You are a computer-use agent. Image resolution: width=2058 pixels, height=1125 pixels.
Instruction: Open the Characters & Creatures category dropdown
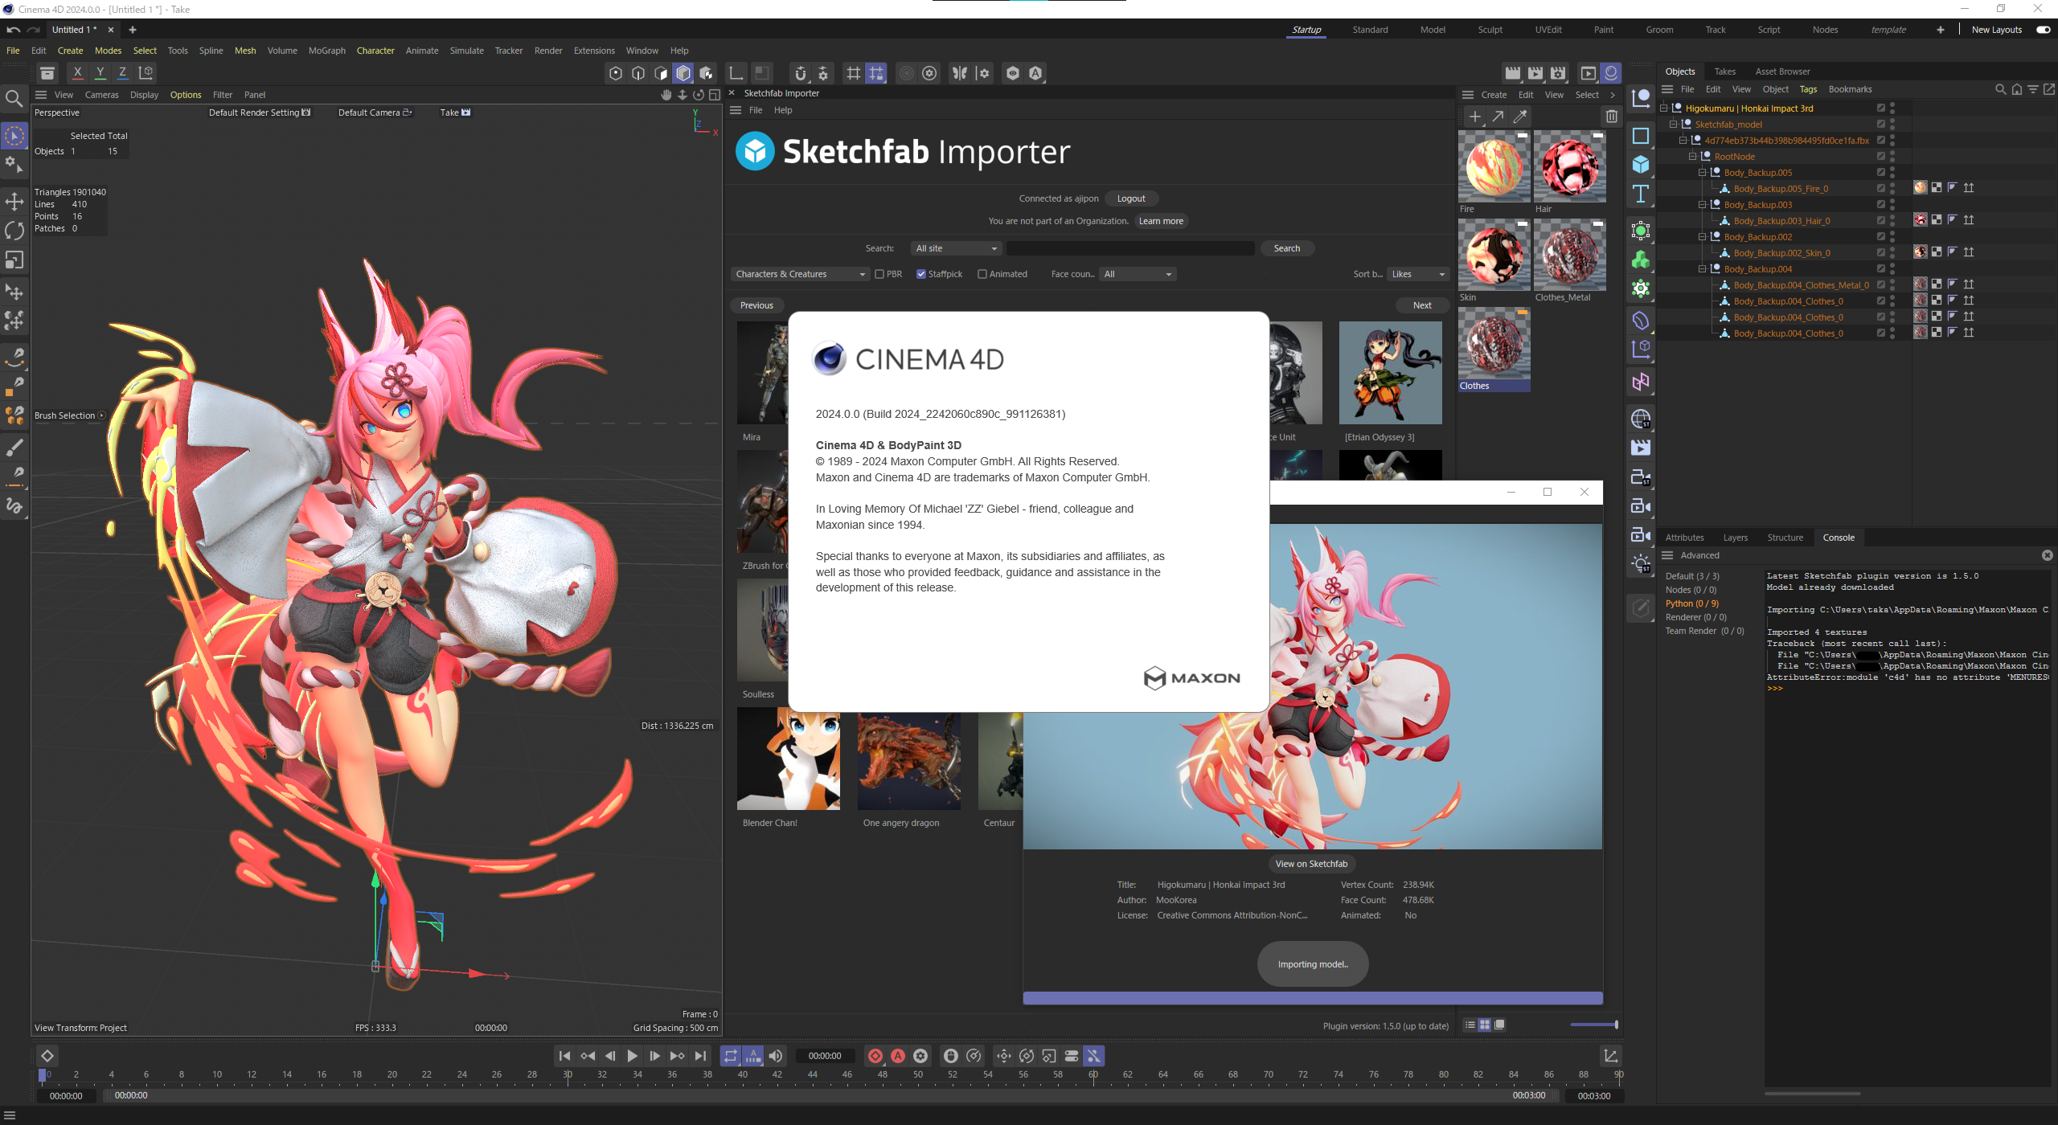pos(800,274)
